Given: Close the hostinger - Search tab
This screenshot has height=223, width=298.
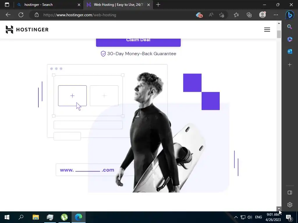Looking at the screenshot, I should coord(79,5).
